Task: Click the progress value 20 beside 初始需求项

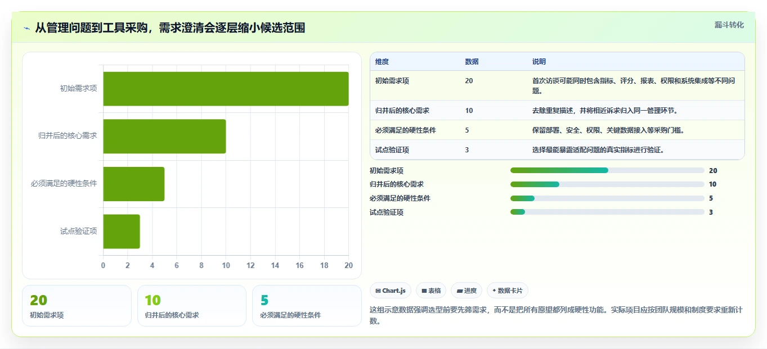Action: [713, 171]
